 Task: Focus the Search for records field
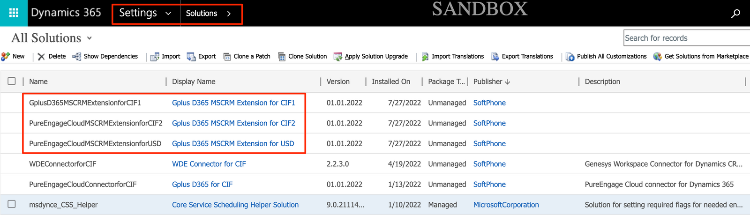(687, 38)
